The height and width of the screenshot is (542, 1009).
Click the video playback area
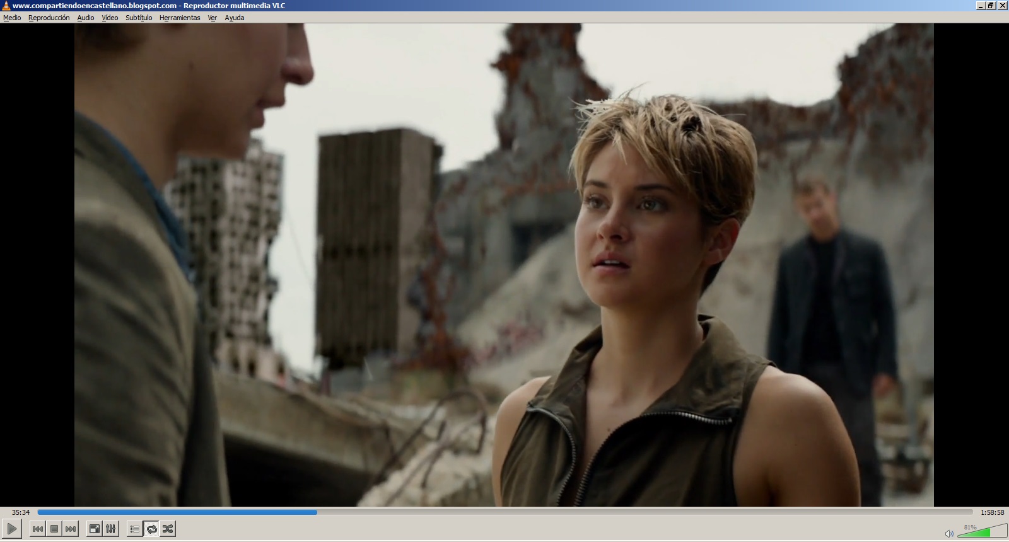point(504,265)
